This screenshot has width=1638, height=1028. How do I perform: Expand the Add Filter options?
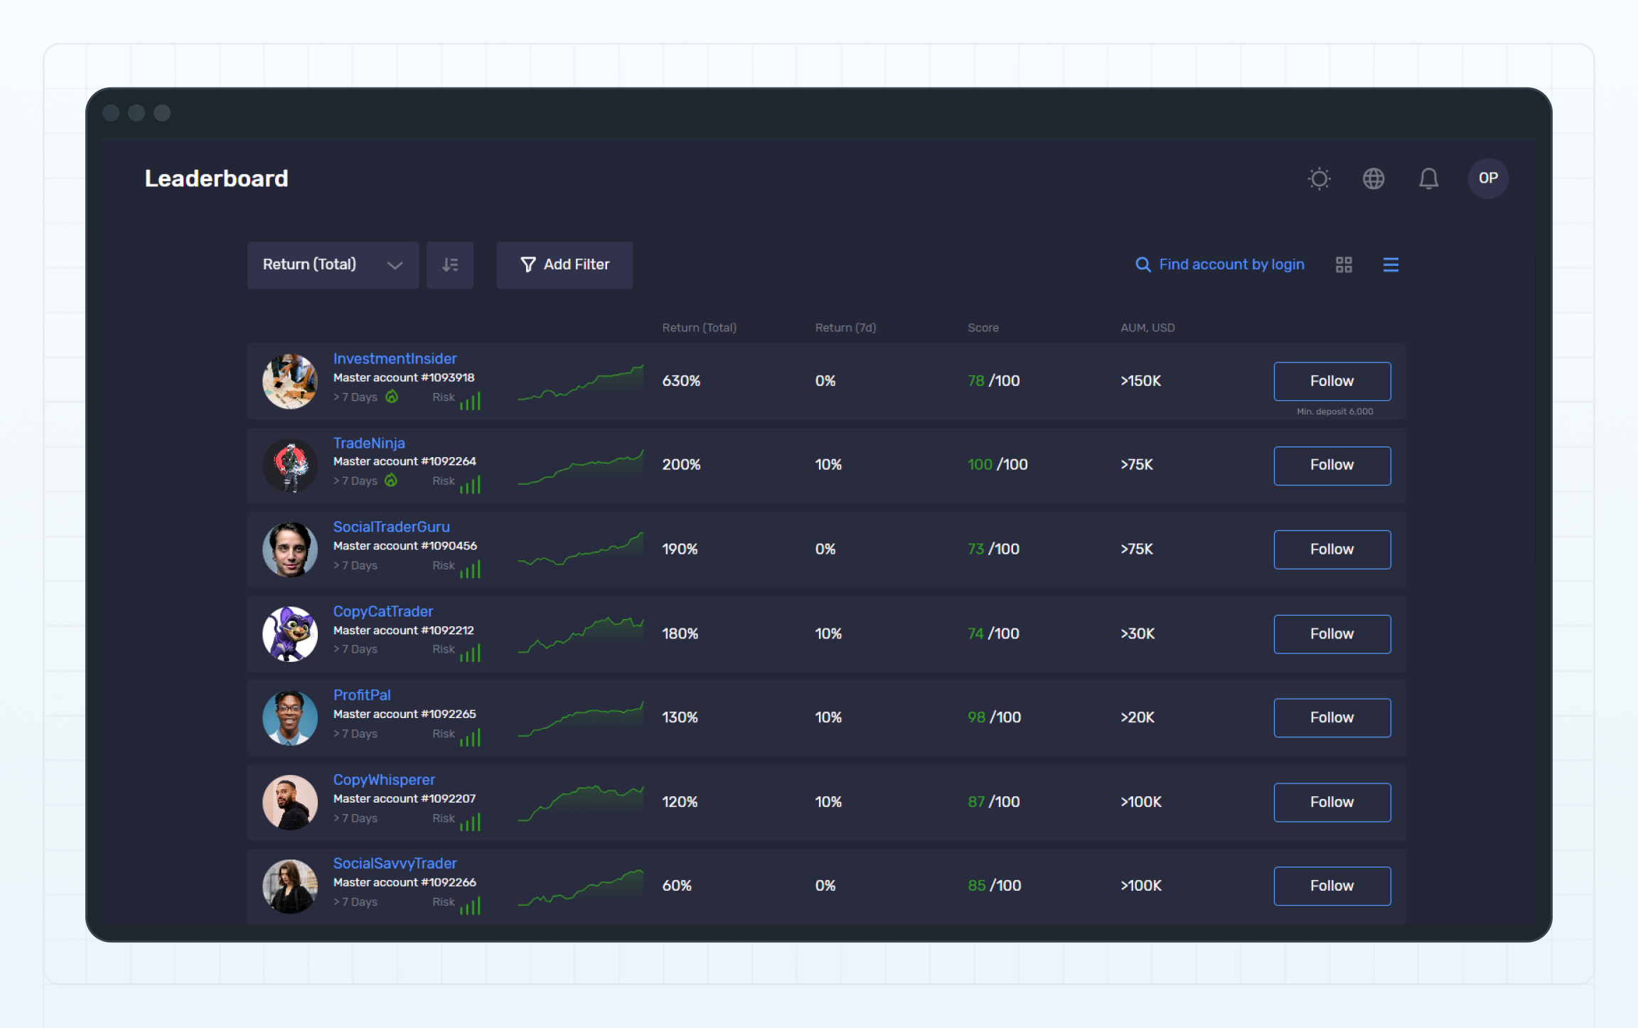pos(564,264)
